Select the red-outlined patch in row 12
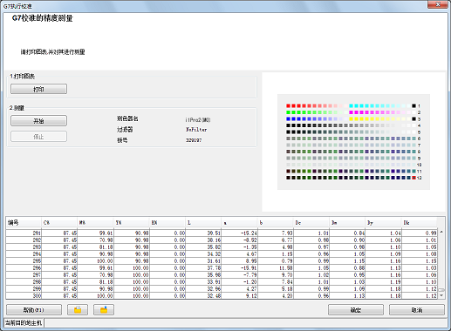This screenshot has height=331, width=451. pyautogui.click(x=413, y=178)
